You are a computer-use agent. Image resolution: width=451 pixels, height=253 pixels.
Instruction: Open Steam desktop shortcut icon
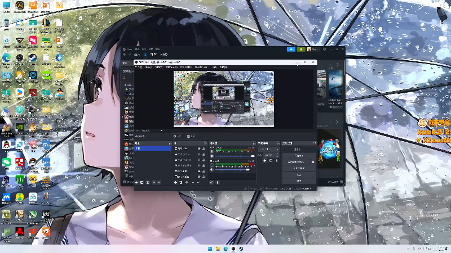click(x=33, y=58)
